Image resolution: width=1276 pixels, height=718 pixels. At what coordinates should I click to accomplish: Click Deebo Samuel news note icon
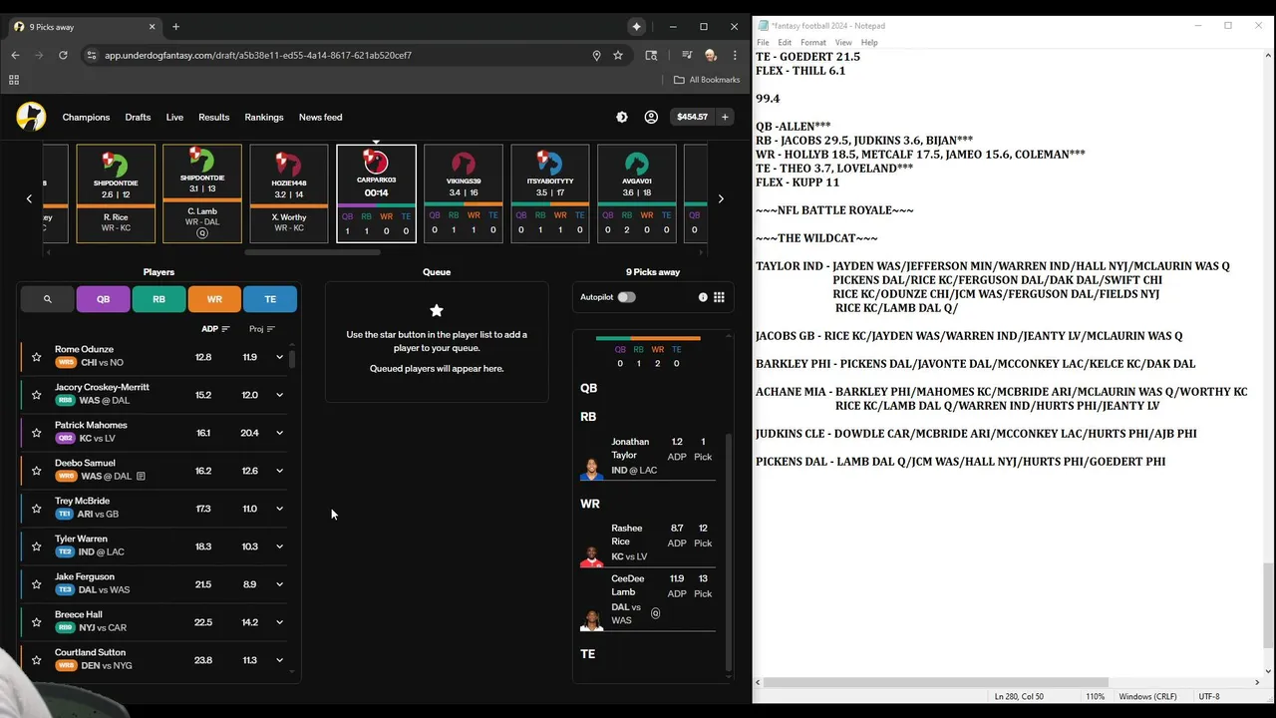pyautogui.click(x=141, y=477)
